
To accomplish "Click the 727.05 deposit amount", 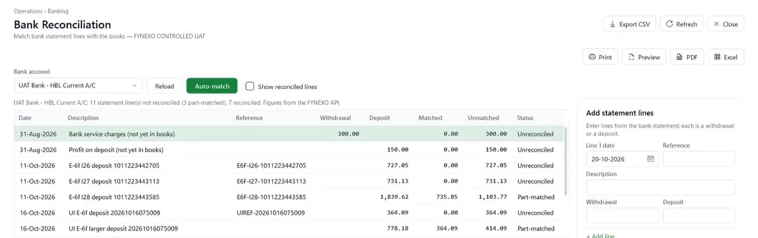I will click(397, 165).
